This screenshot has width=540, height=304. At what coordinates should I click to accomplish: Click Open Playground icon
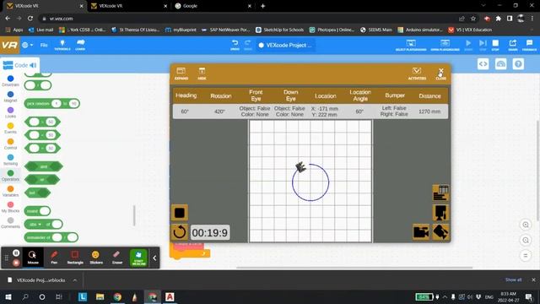click(x=445, y=45)
